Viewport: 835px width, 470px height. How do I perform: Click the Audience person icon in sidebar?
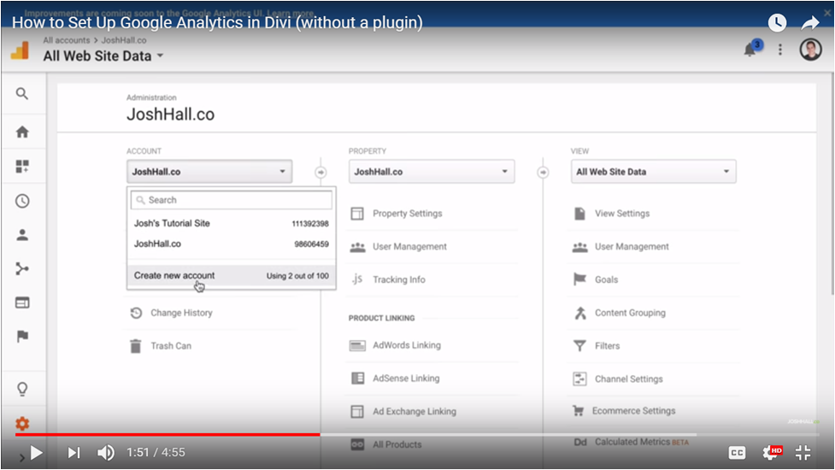click(22, 235)
